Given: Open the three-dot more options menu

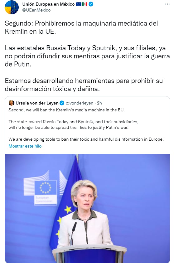Looking at the screenshot, I should pyautogui.click(x=167, y=4).
